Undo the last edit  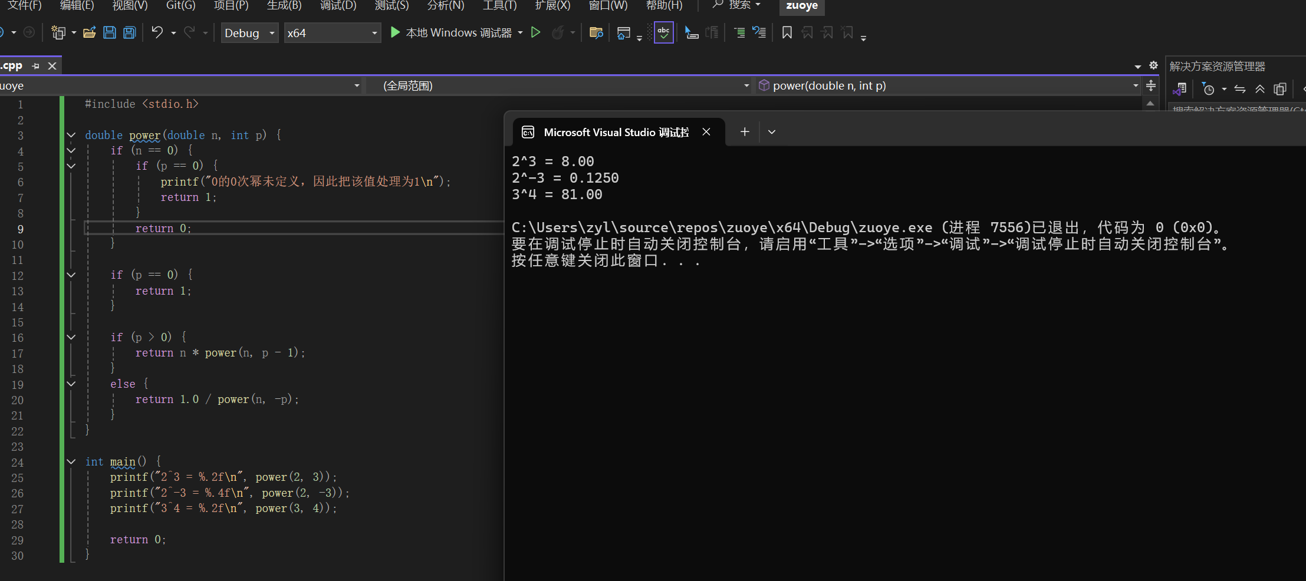(157, 32)
